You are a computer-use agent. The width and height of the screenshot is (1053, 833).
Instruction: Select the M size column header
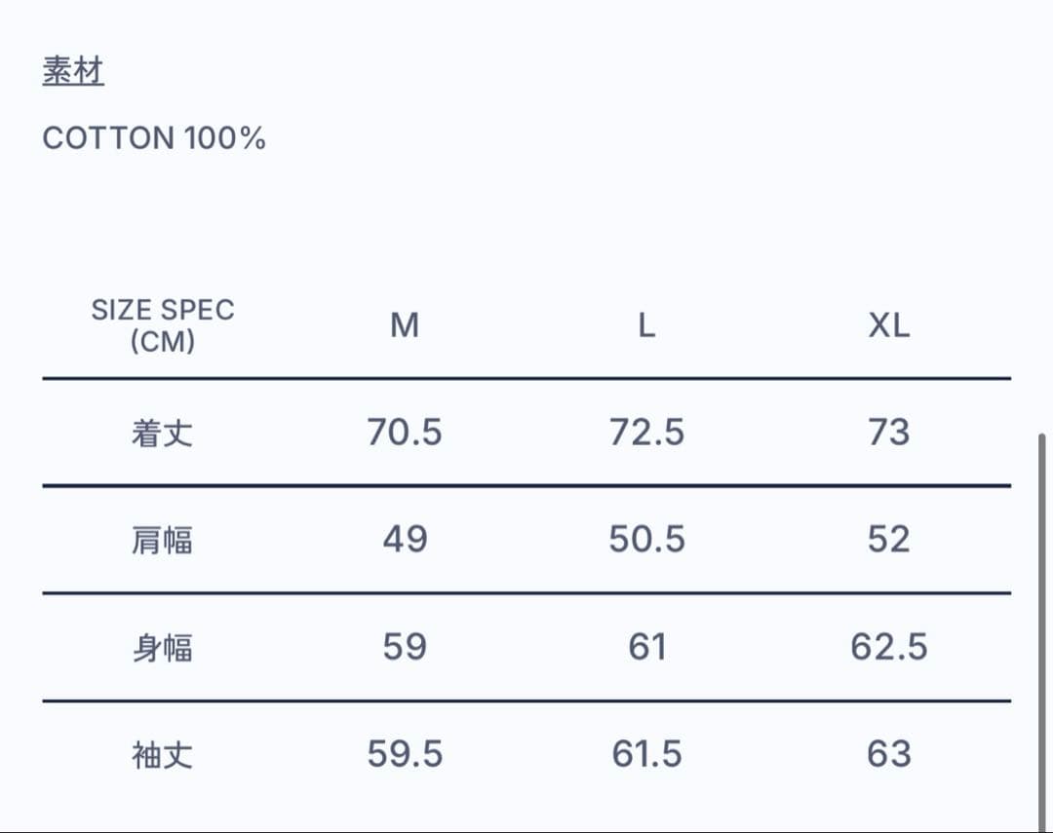[x=405, y=325]
